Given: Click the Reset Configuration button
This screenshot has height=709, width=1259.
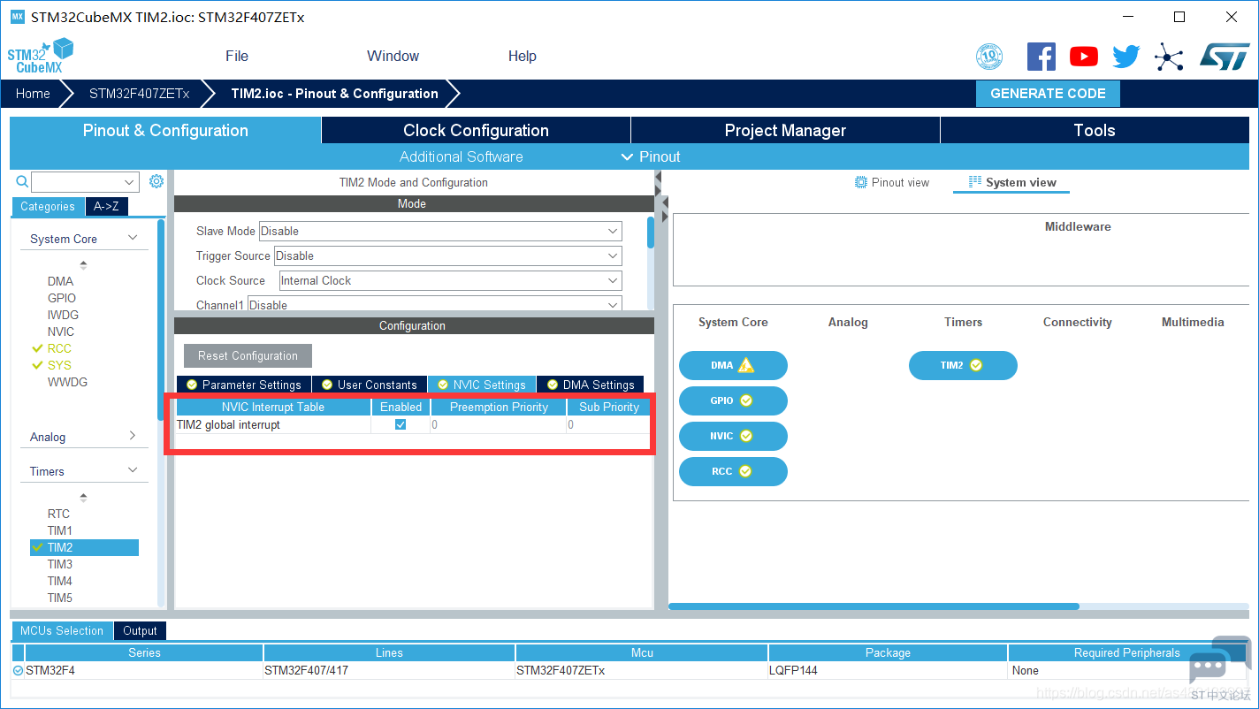Looking at the screenshot, I should click(x=248, y=355).
